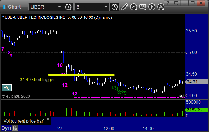The image size is (209, 132).
Task: Click the help question mark button
Action: [x=168, y=3]
